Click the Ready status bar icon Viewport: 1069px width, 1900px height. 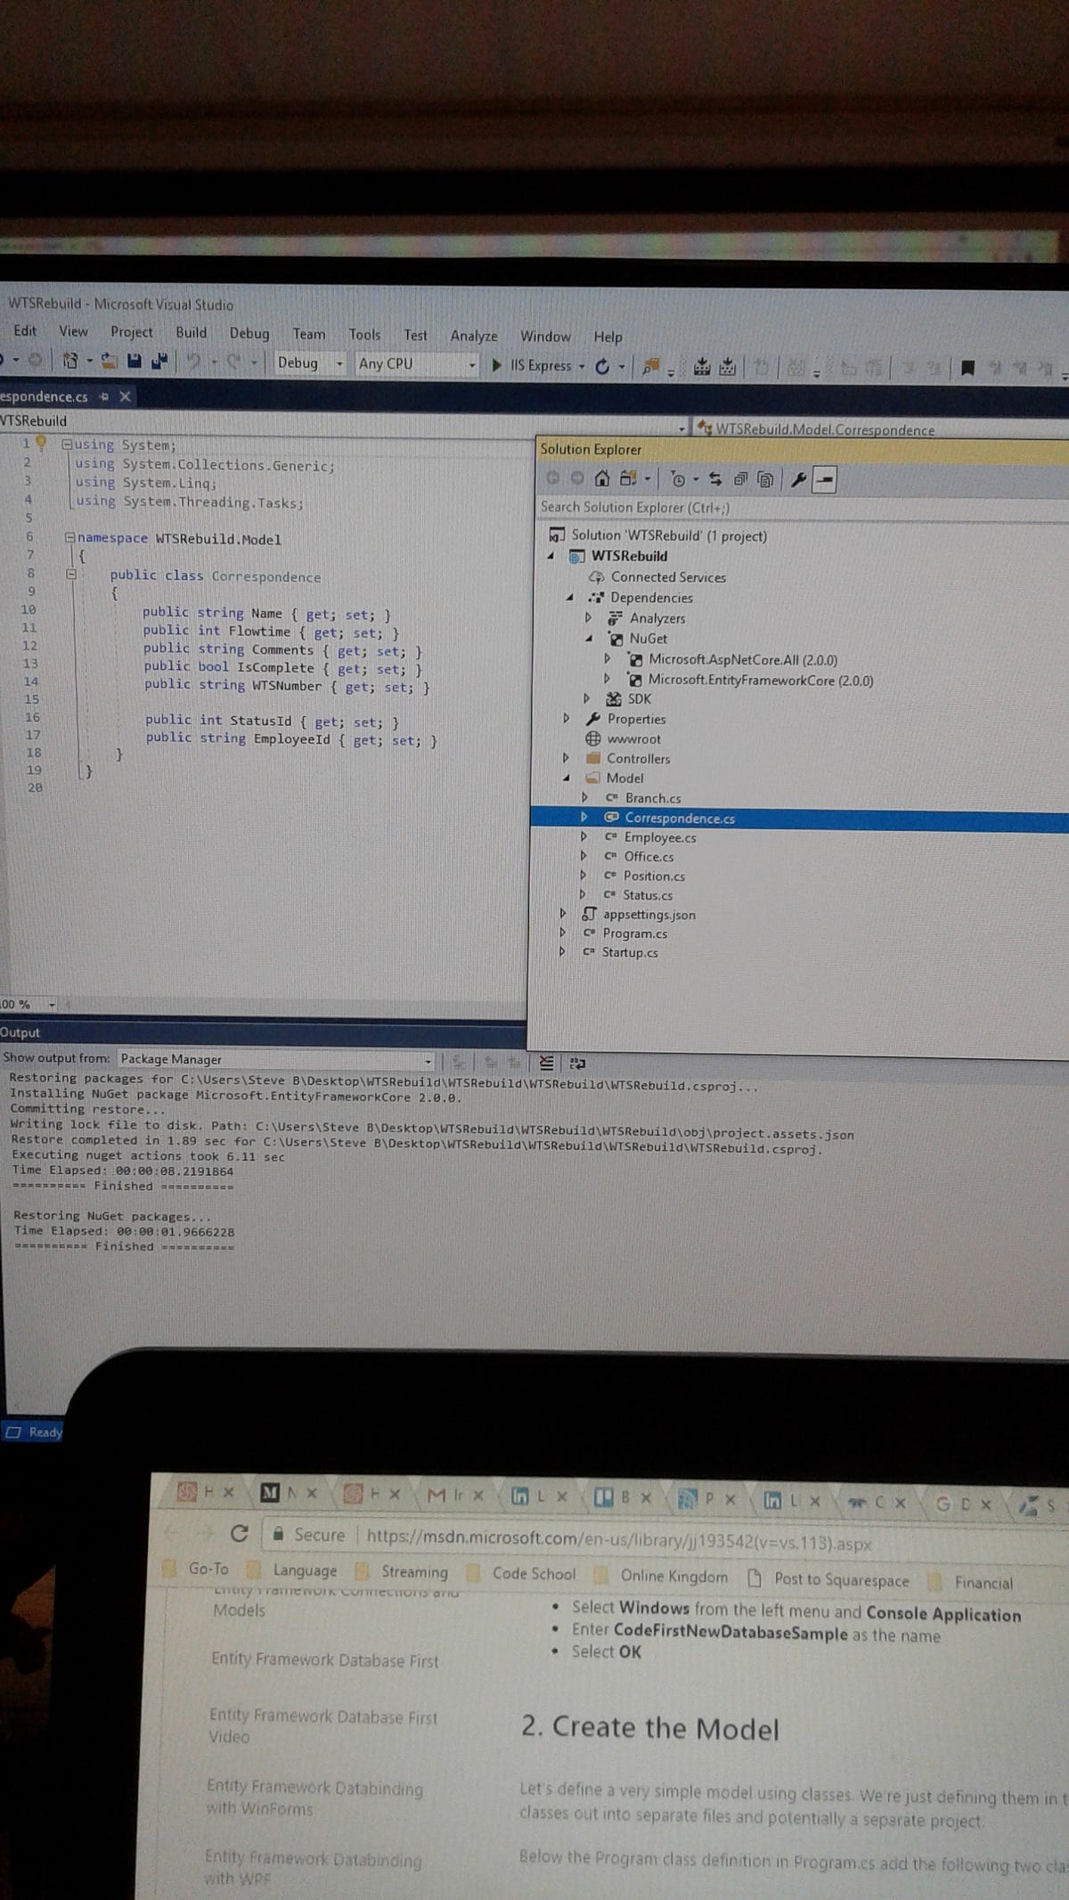point(12,1431)
